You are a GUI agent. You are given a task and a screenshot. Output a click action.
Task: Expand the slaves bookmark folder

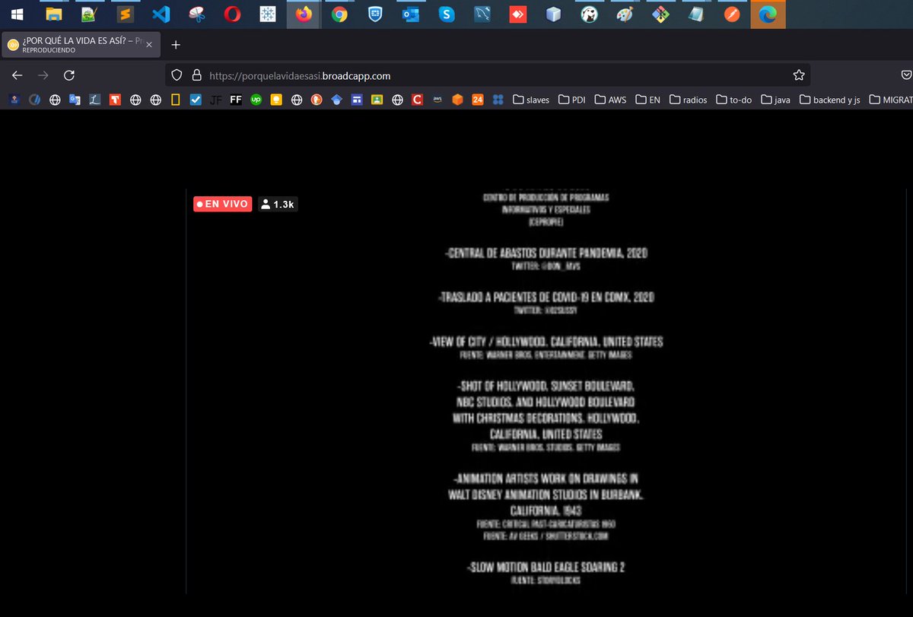pyautogui.click(x=530, y=100)
